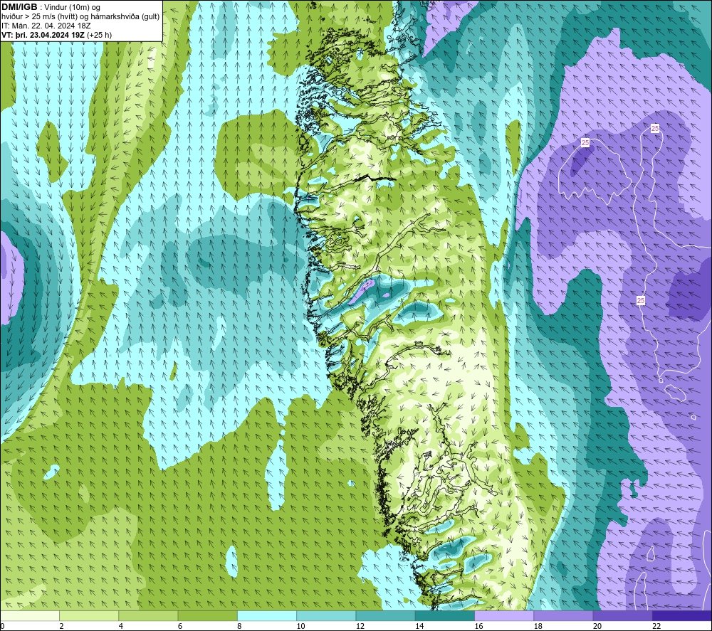Click the '12' label on the color scale
This screenshot has height=631, width=712.
click(360, 626)
